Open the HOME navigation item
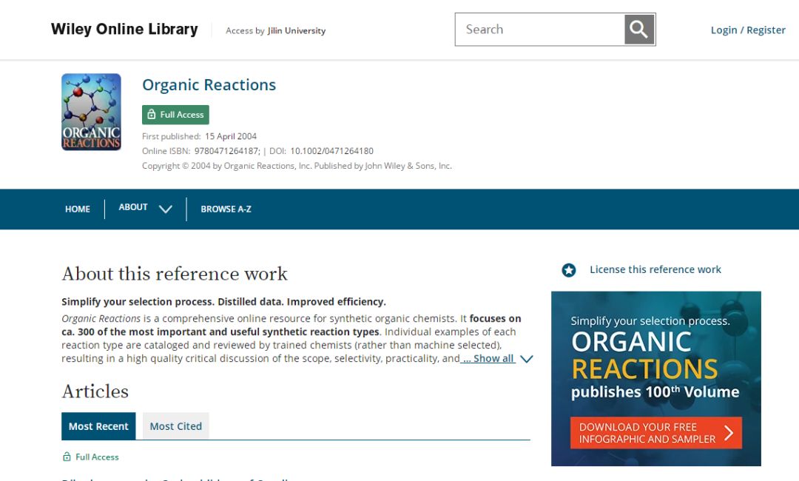Screen dimensions: 799x481 (78, 209)
